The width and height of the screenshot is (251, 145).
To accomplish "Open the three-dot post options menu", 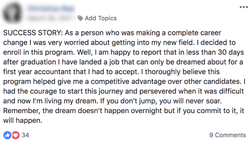I will click(244, 7).
